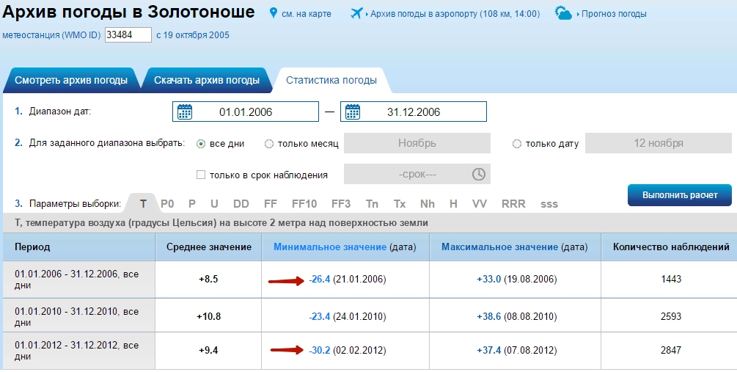Select the P pressure parameter tab
The image size is (737, 372).
pyautogui.click(x=192, y=204)
